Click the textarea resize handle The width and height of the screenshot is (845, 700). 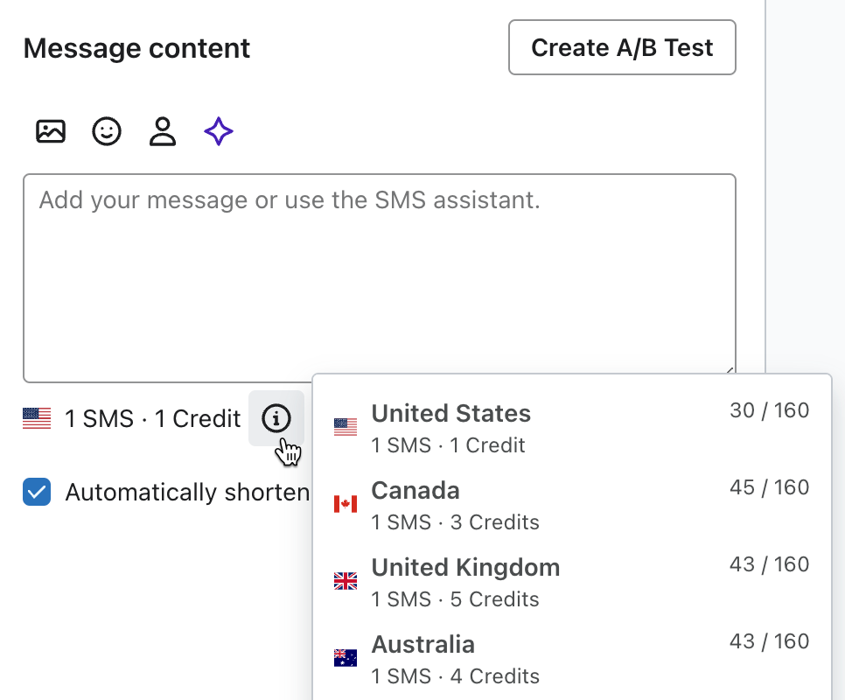(729, 368)
